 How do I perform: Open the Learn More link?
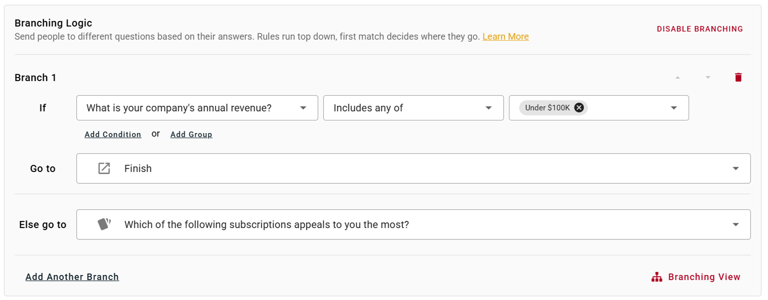click(505, 36)
